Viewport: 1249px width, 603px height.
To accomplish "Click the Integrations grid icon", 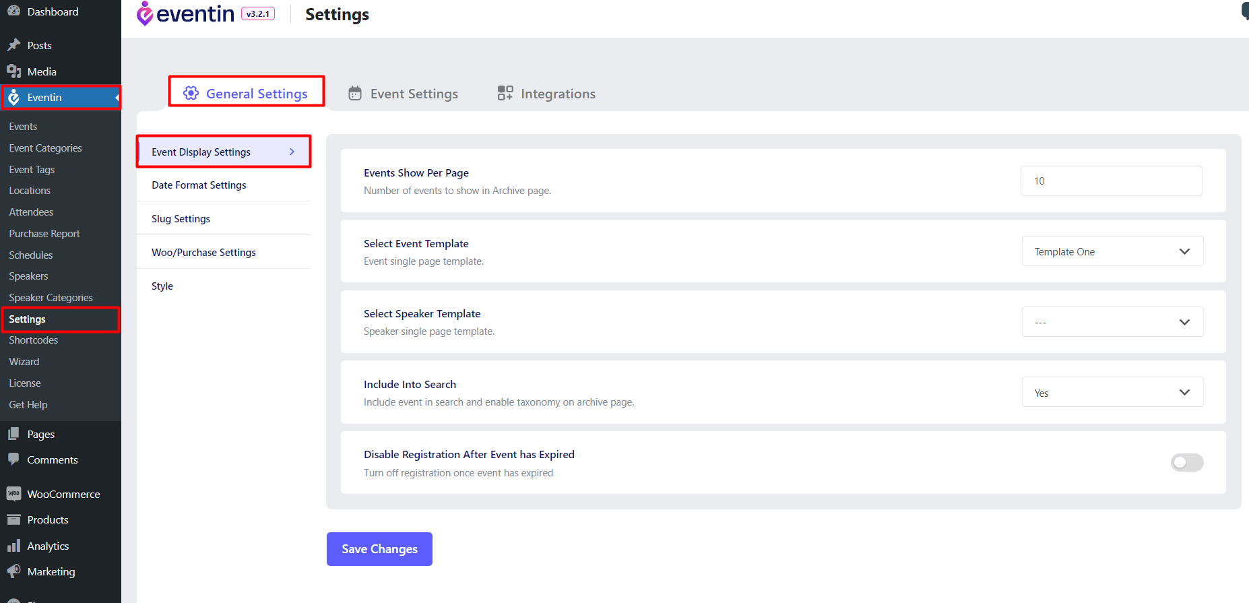I will [505, 93].
